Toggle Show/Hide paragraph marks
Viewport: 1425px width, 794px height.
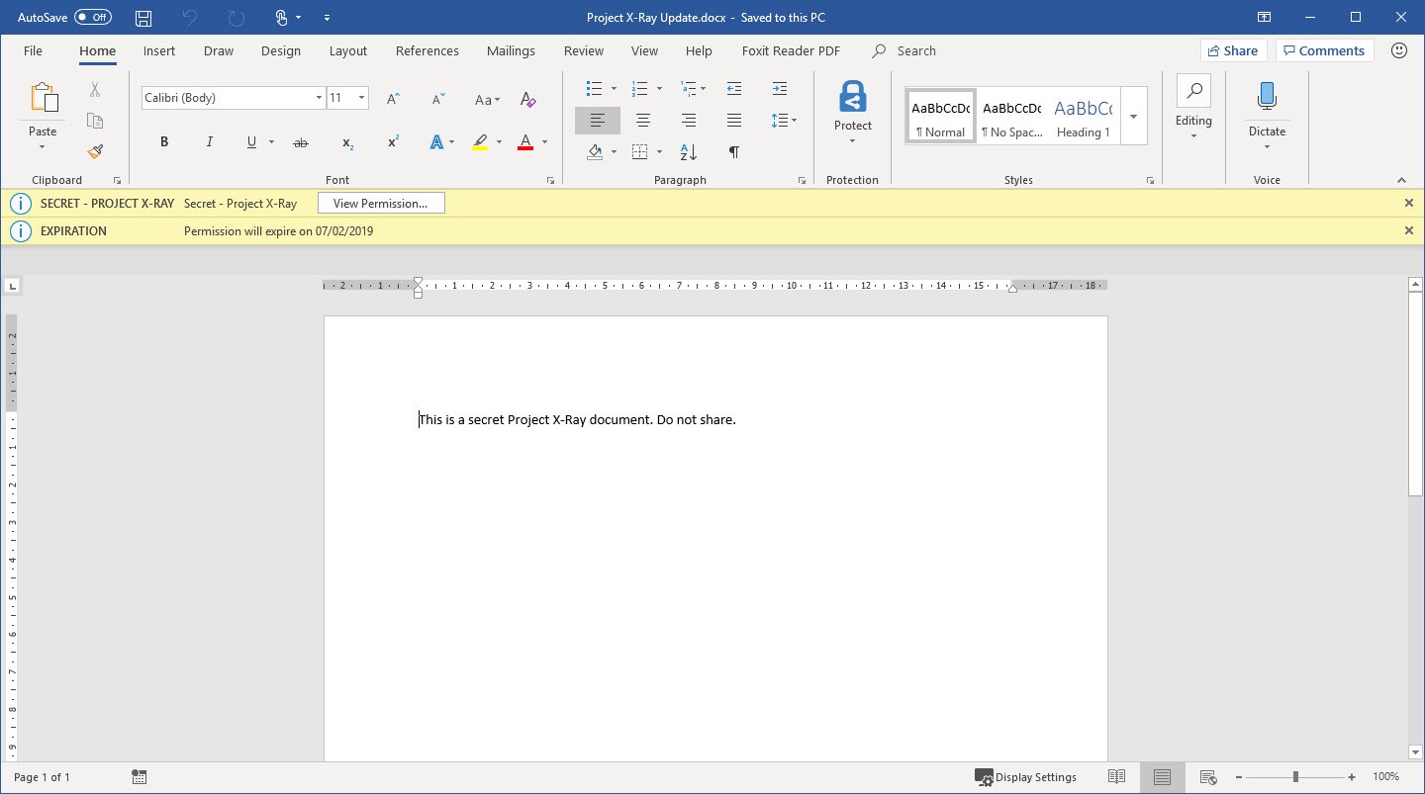(x=734, y=152)
